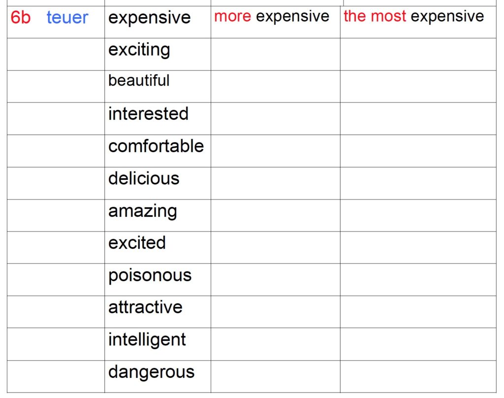Viewport: 504px width, 398px height.
Task: Click the empty translation cell left of 'poisonous'
Action: click(56, 280)
